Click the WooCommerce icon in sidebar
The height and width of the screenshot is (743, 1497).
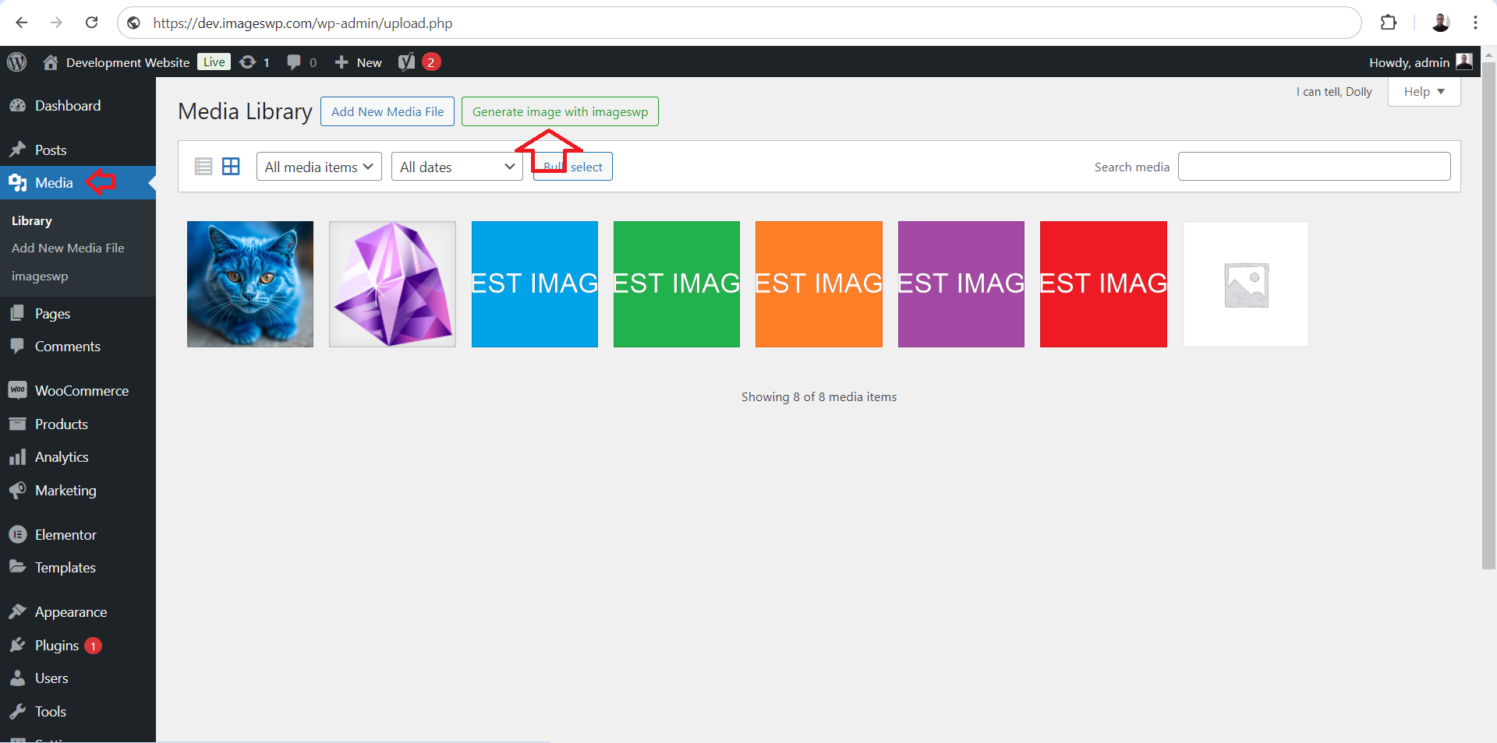18,390
